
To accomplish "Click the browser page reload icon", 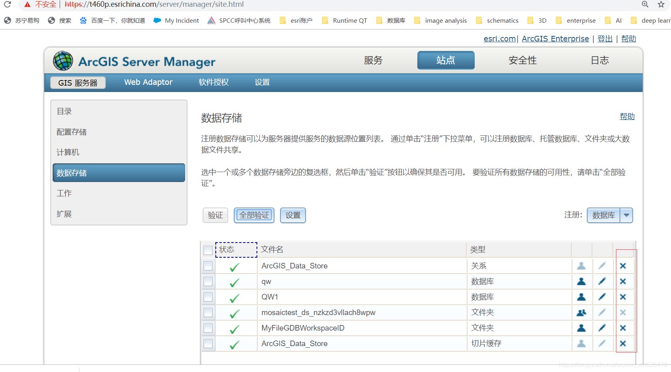I will pyautogui.click(x=7, y=5).
